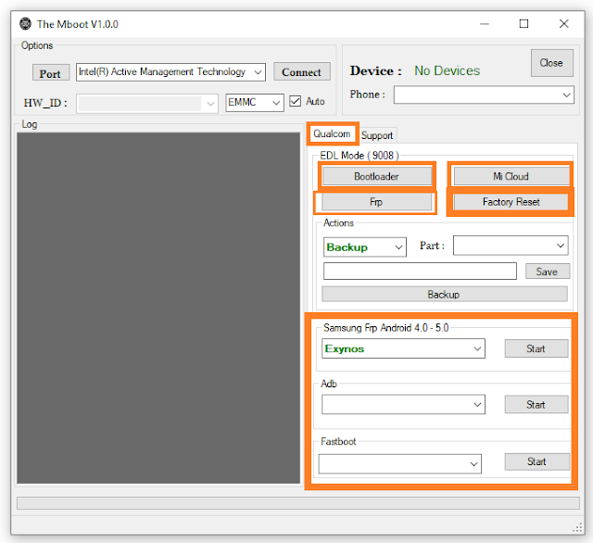Click the resize grip in the window corner
This screenshot has width=593, height=543.
point(577,528)
